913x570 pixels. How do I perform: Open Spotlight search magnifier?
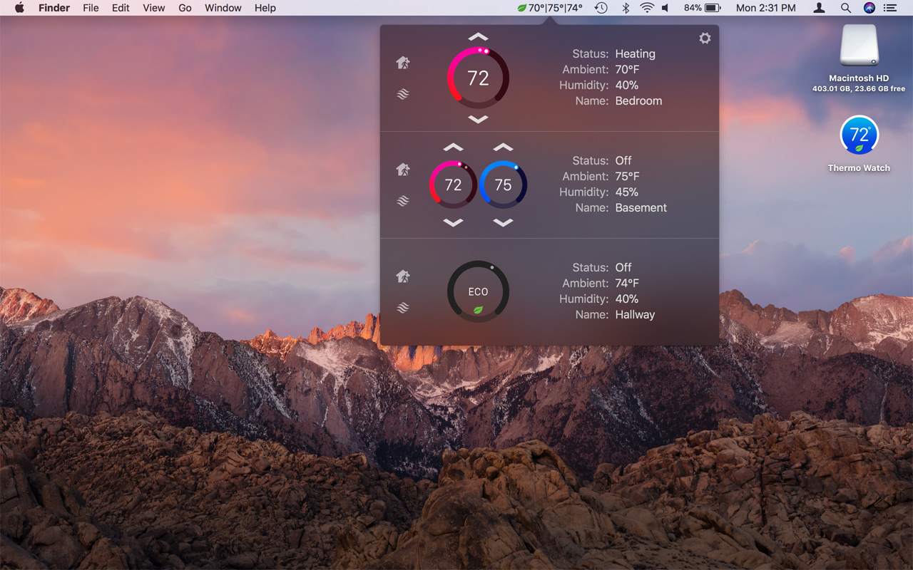point(845,8)
